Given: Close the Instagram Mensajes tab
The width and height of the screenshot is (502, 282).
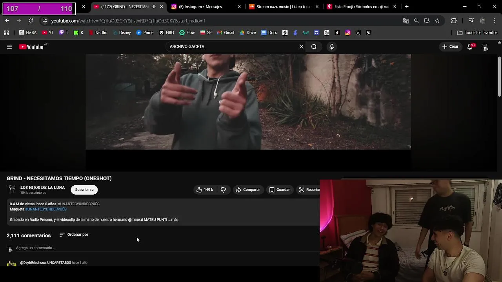Looking at the screenshot, I should (239, 7).
